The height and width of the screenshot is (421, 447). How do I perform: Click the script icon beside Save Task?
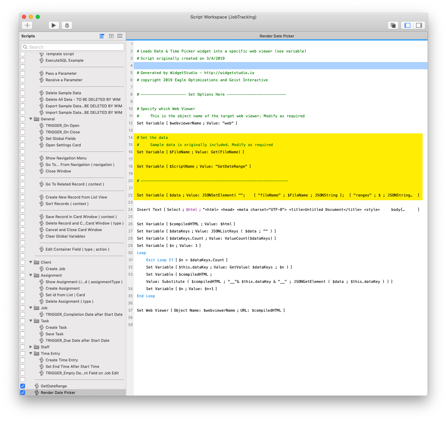[x=42, y=334]
